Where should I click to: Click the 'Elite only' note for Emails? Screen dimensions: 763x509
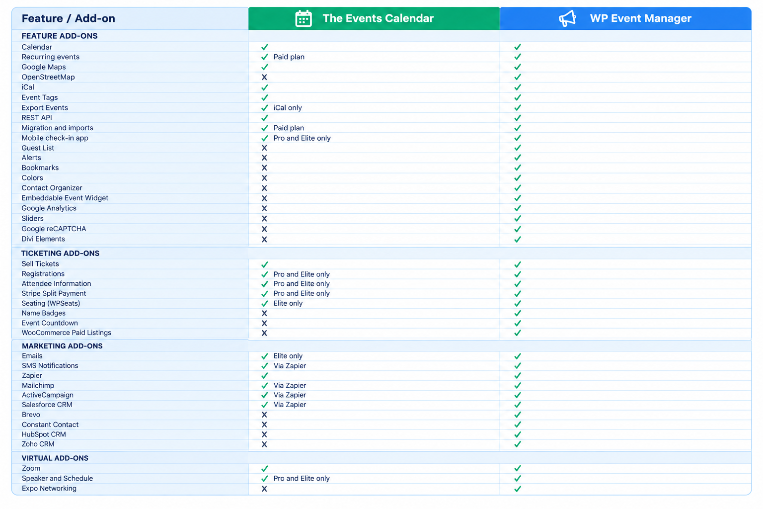288,356
